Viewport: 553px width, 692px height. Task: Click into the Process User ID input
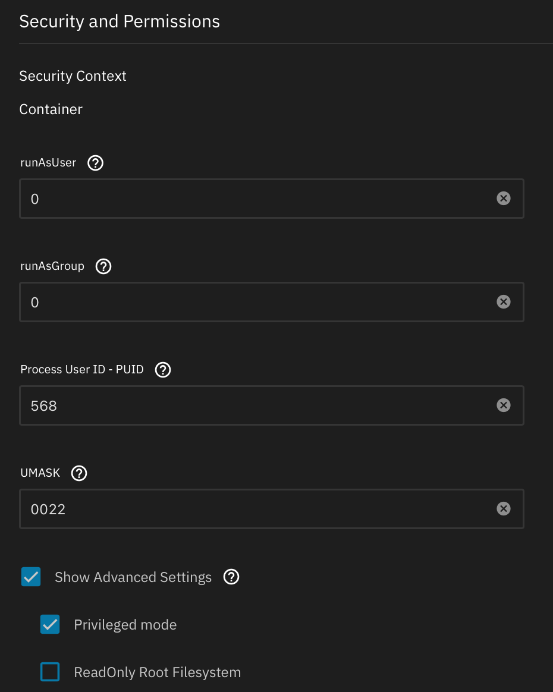pos(271,405)
